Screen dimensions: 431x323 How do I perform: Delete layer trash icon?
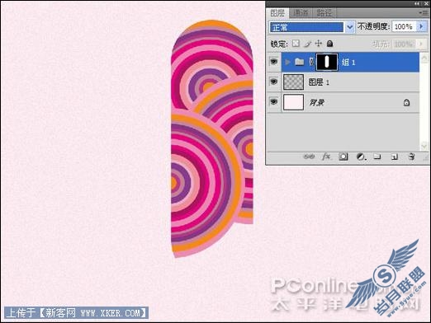[411, 157]
